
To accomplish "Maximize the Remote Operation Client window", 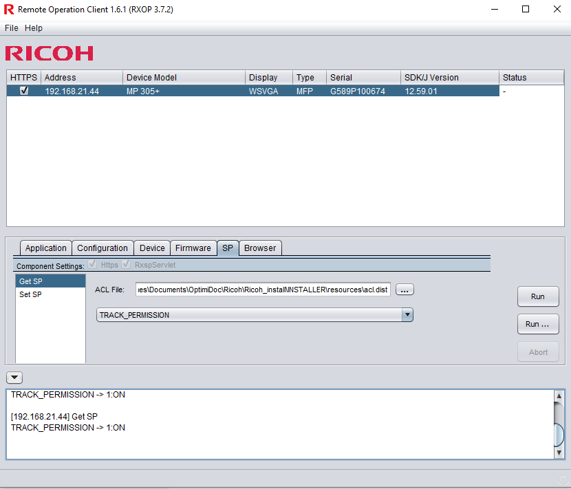I will pyautogui.click(x=526, y=10).
